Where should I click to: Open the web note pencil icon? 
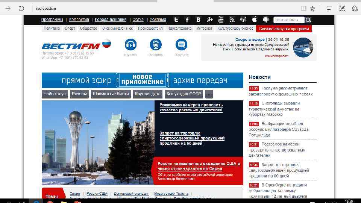click(342, 9)
